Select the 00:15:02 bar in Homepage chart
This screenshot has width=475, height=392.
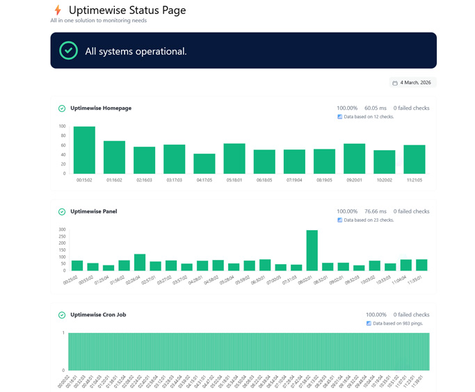point(84,150)
